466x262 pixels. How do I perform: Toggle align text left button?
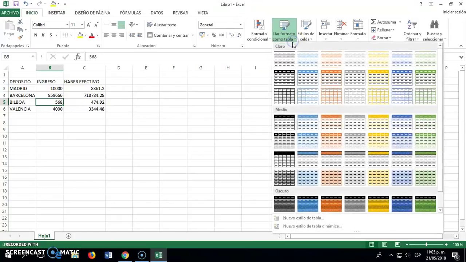106,35
